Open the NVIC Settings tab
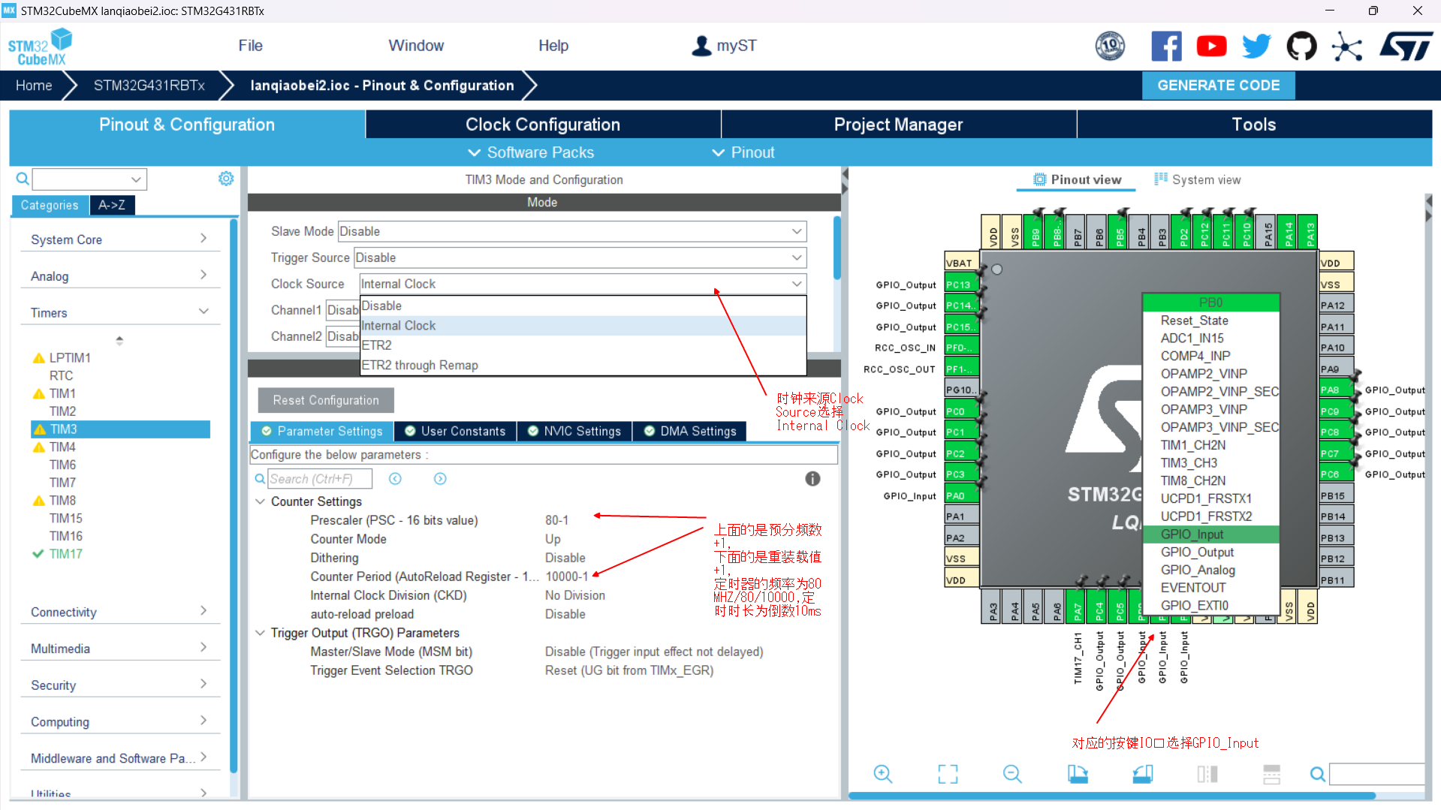The height and width of the screenshot is (810, 1441). [x=574, y=431]
